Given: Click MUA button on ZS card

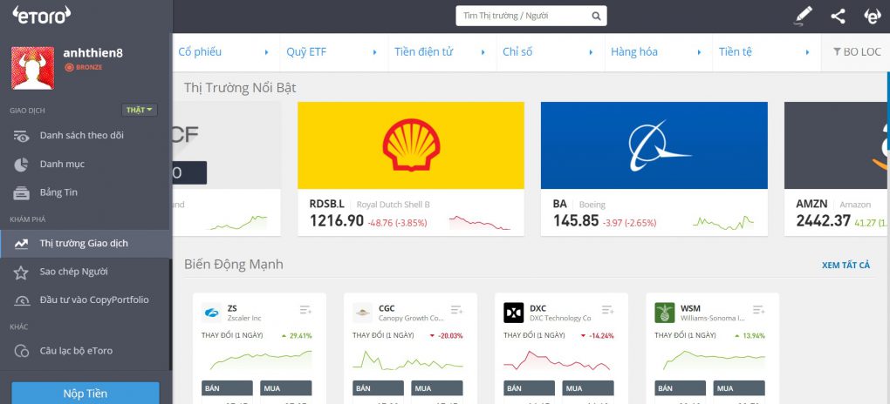Looking at the screenshot, I should coord(286,390).
